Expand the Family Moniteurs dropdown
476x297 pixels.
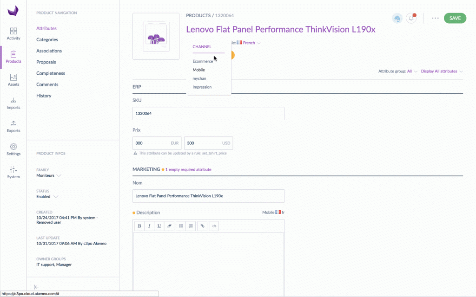(48, 175)
